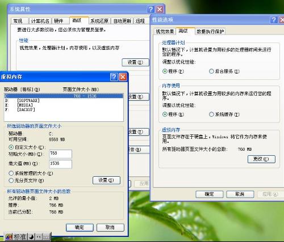Click the 2 MB minimum allowed value
Image resolution: width=284 pixels, height=242 pixels.
[54, 198]
